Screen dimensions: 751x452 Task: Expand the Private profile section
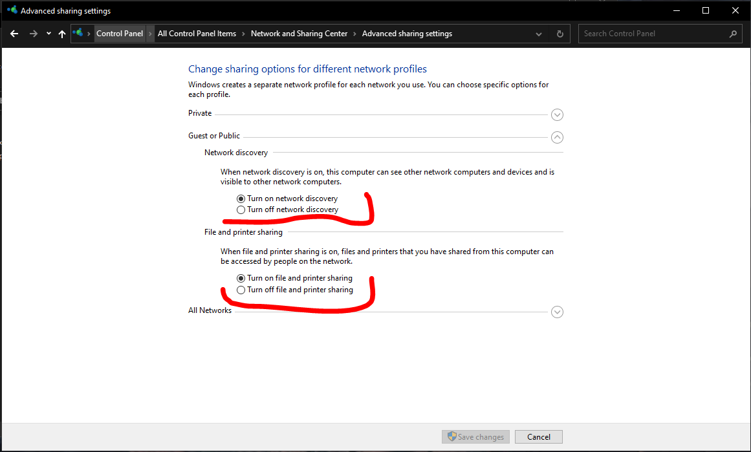tap(557, 115)
